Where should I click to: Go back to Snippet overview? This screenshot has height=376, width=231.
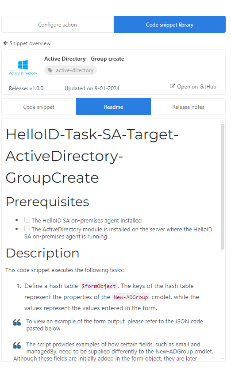[x=27, y=43]
